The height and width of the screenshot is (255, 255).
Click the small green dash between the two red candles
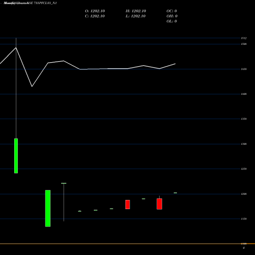point(143,199)
